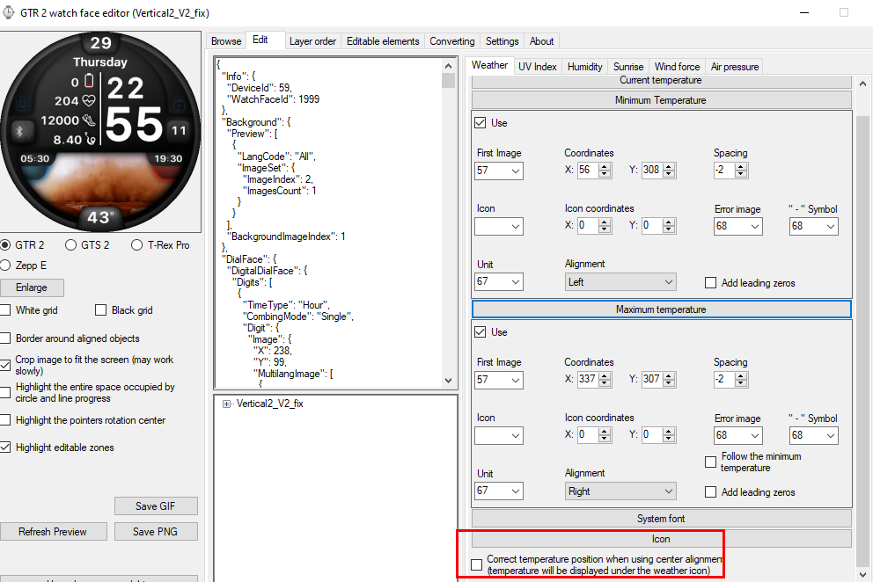
Task: Toggle Crop image to fit the screen
Action: tap(5, 365)
